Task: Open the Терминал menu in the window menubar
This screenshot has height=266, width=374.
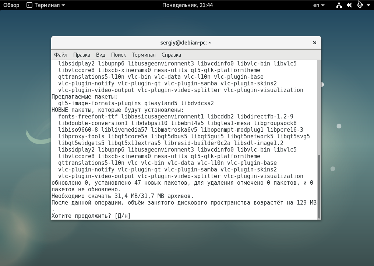Action: [x=144, y=55]
